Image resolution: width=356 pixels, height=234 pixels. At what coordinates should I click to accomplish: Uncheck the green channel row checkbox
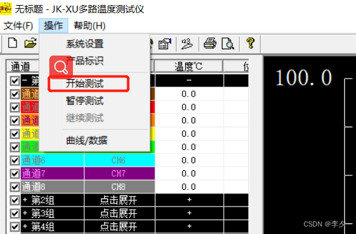pos(15,147)
